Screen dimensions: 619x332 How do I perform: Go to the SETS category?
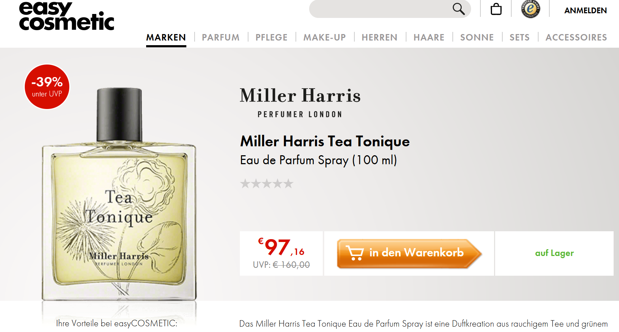(x=520, y=38)
